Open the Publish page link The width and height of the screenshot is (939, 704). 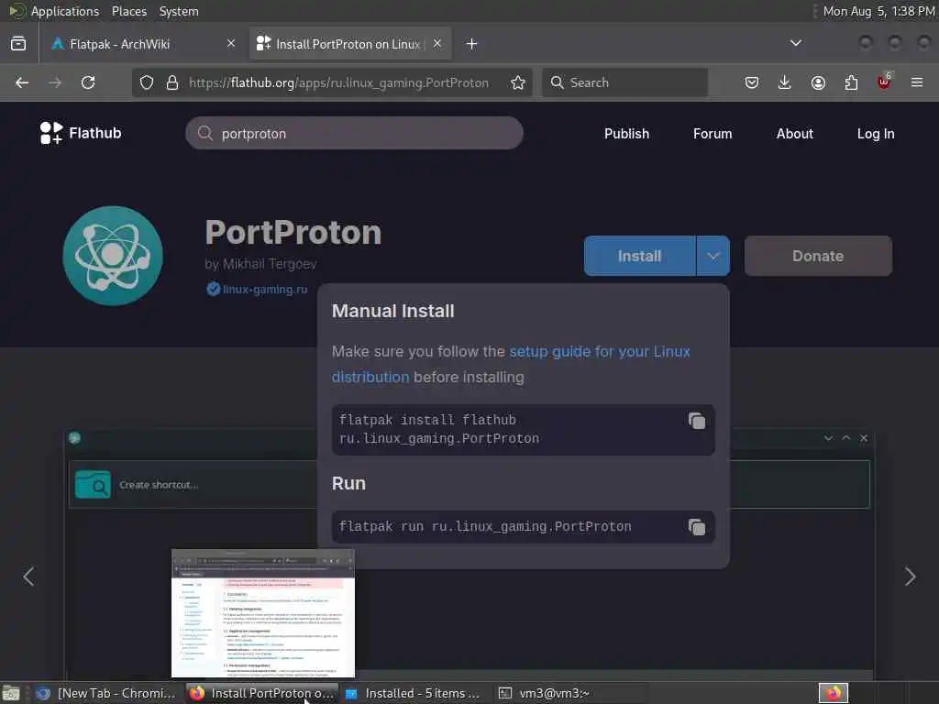(626, 134)
